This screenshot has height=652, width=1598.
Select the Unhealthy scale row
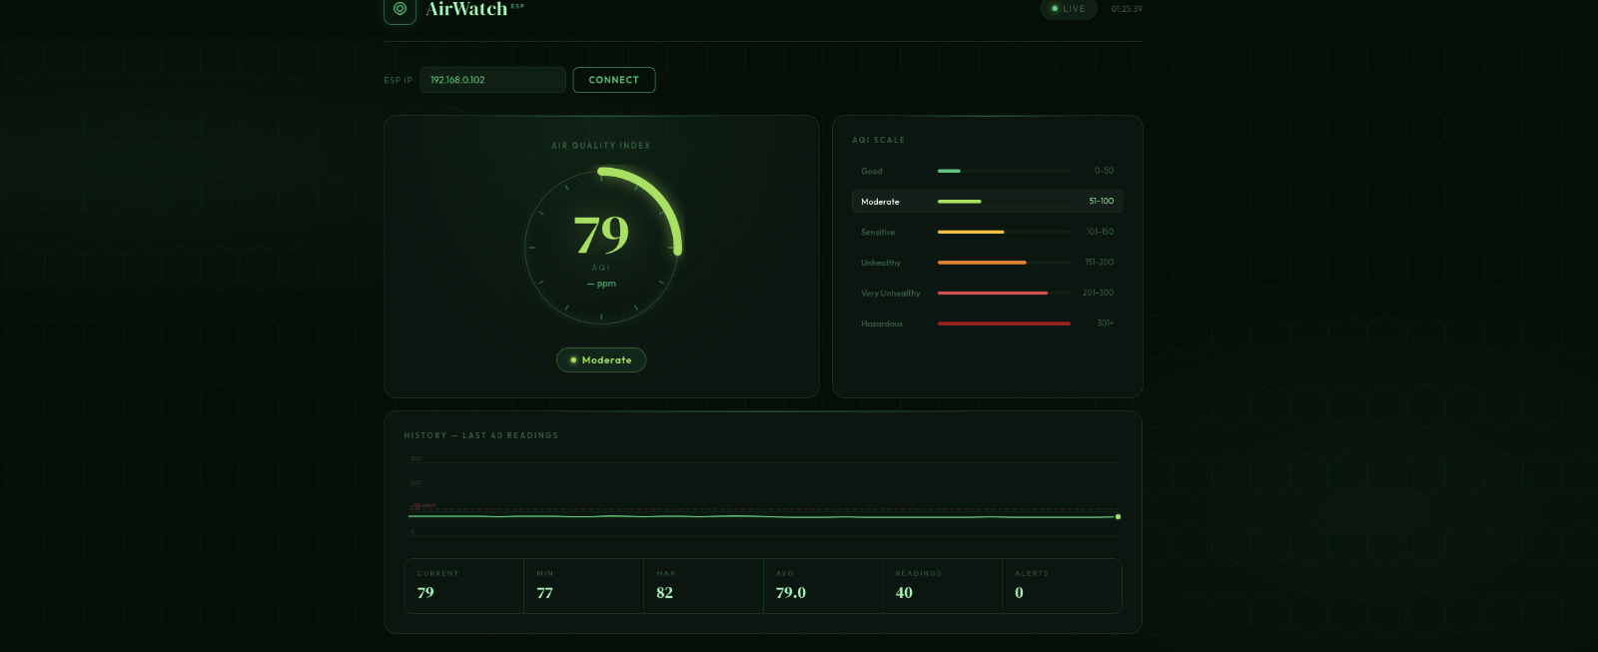pos(988,263)
